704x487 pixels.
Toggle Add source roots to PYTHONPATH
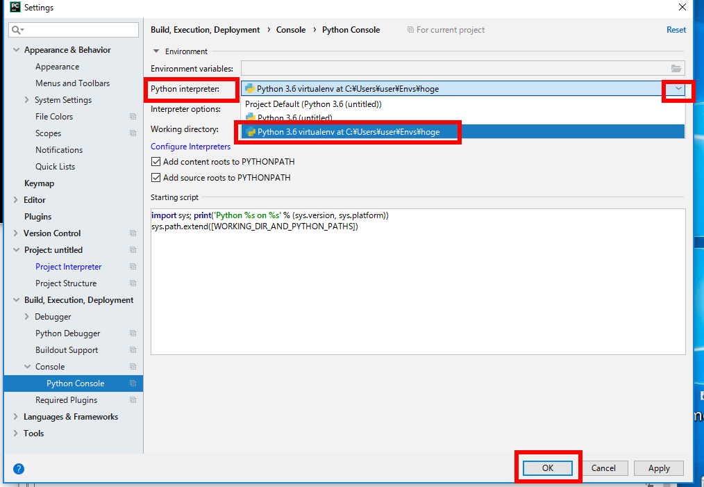click(x=156, y=178)
